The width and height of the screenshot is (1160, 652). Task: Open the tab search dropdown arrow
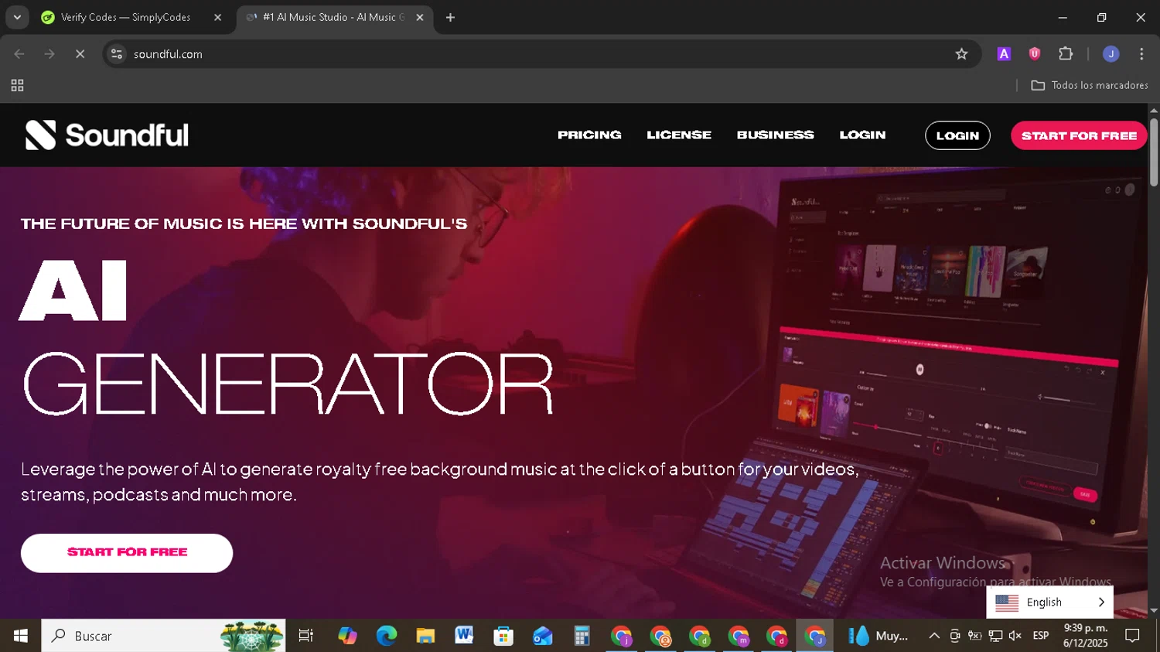(17, 17)
